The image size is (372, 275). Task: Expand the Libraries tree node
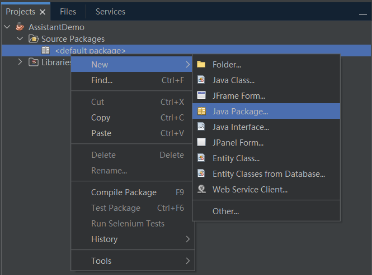tap(20, 62)
